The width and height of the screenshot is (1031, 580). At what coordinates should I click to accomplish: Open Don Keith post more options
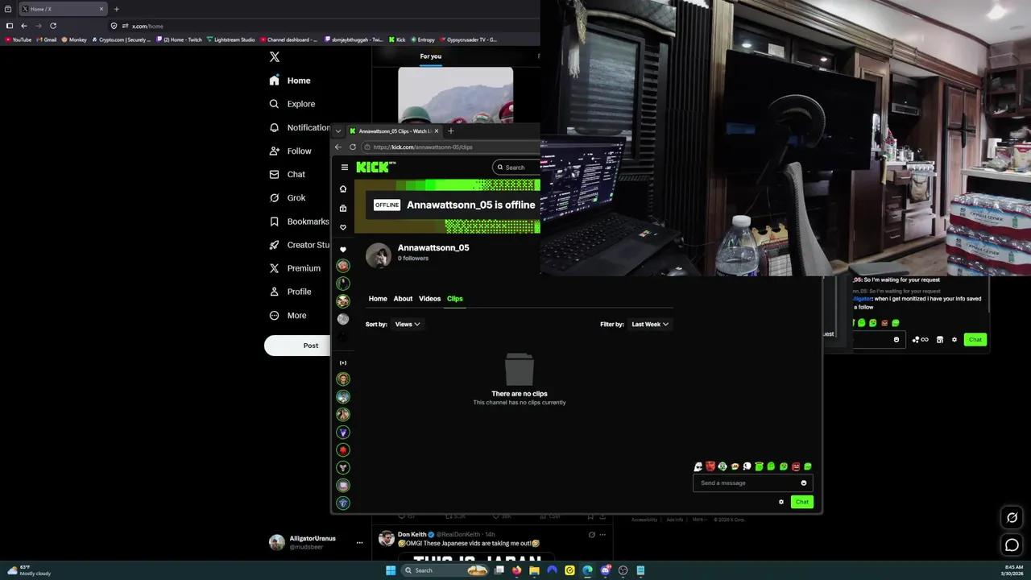(x=602, y=535)
